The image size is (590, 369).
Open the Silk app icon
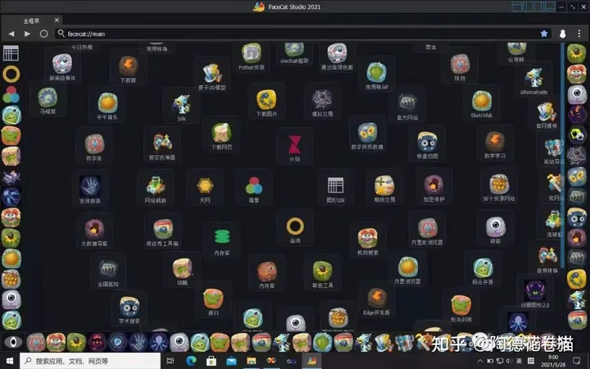click(x=181, y=103)
